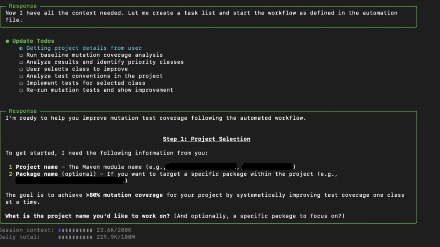Viewport: 440px width, 247px height.
Task: Click "Getting project details from user" todo text
Action: coord(84,48)
